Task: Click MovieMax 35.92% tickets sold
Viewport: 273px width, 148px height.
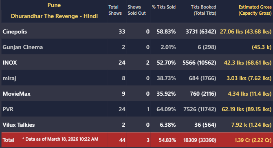Action: pyautogui.click(x=166, y=94)
